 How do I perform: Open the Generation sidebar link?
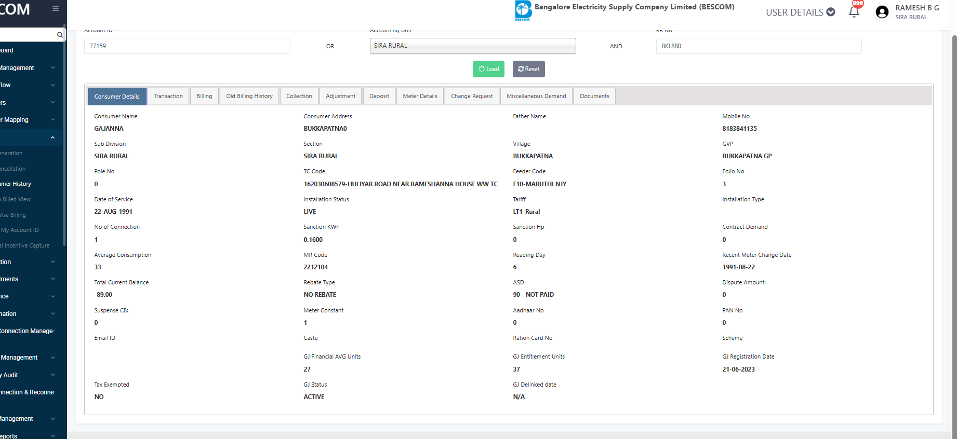(x=12, y=153)
